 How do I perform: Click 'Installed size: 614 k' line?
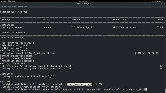[x=14, y=45]
